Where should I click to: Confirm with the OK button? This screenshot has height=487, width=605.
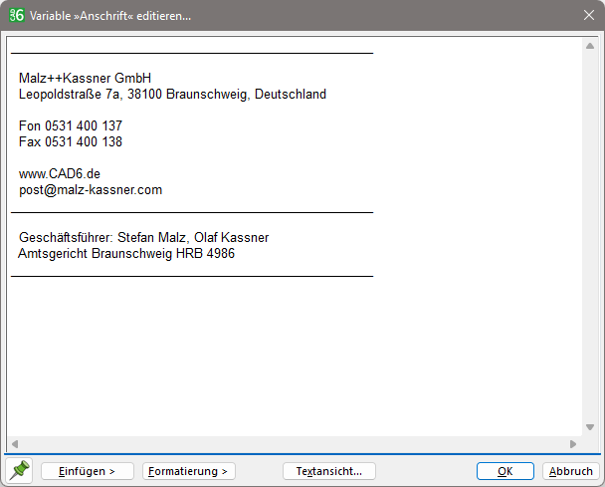[x=505, y=471]
